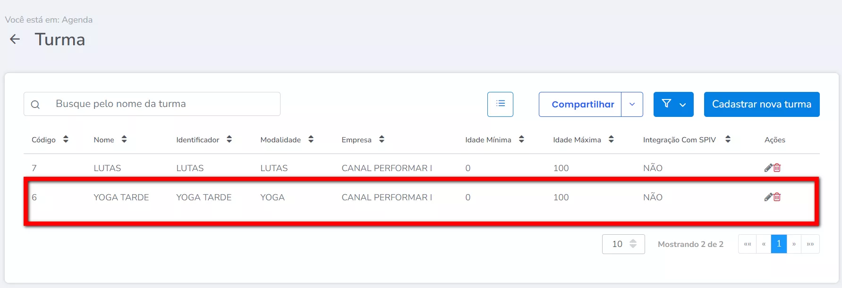Viewport: 842px width, 288px height.
Task: Sort by Idade Máxima column
Action: [x=611, y=139]
